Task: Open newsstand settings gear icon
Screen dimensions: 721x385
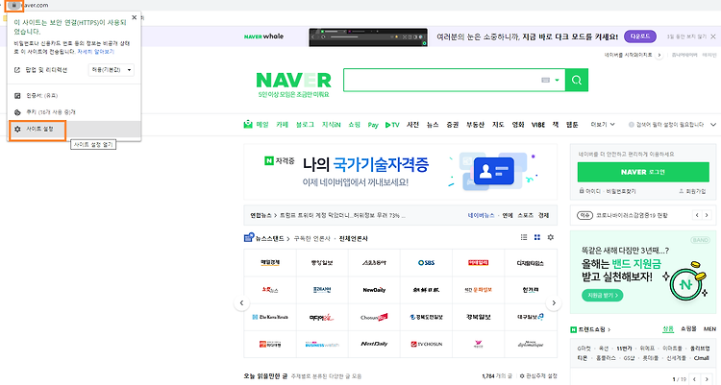Action: tap(551, 237)
